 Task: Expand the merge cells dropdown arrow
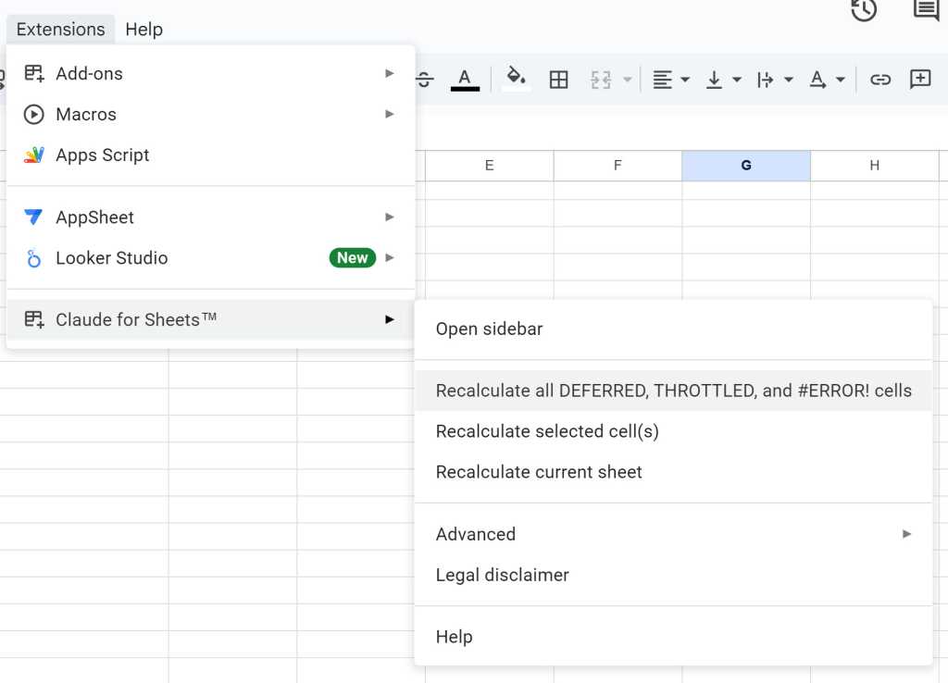point(628,80)
